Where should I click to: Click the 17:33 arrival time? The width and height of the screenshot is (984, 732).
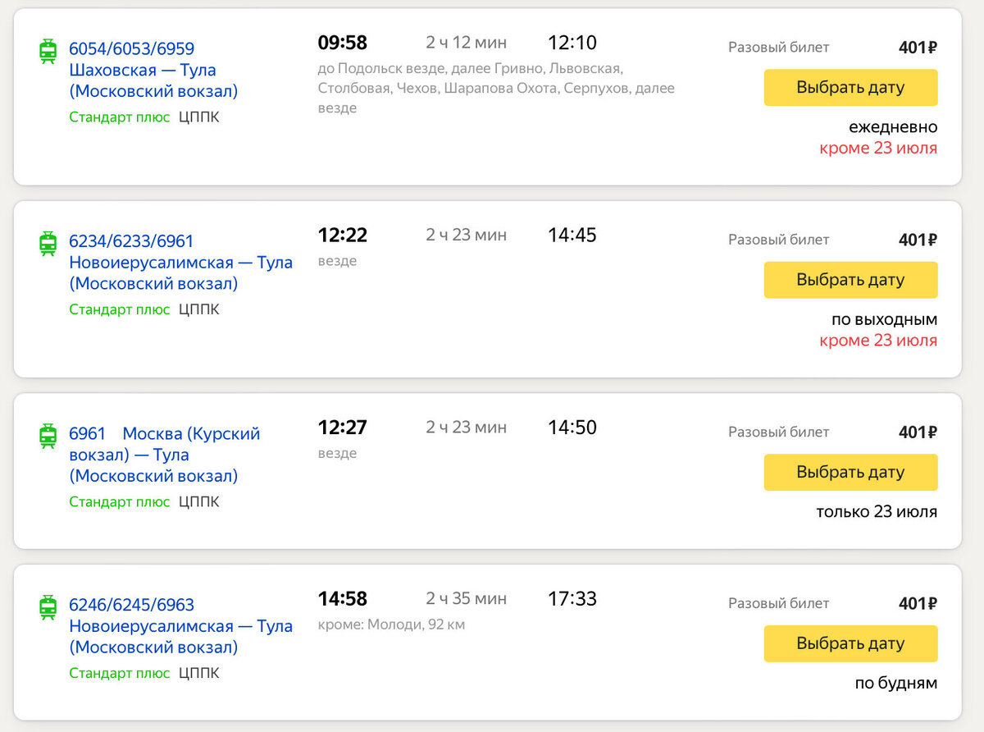click(572, 599)
